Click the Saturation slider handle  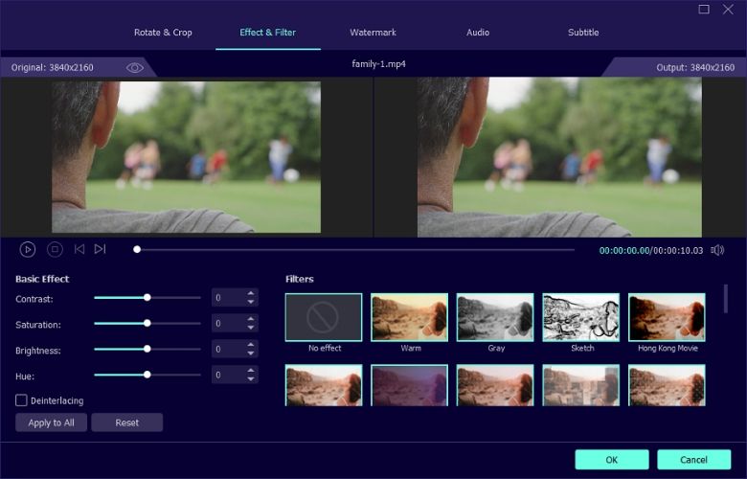tap(147, 323)
